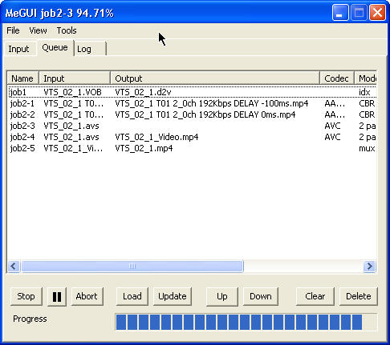This screenshot has height=345, width=390.
Task: Select the job2-4 row
Action: click(192, 137)
